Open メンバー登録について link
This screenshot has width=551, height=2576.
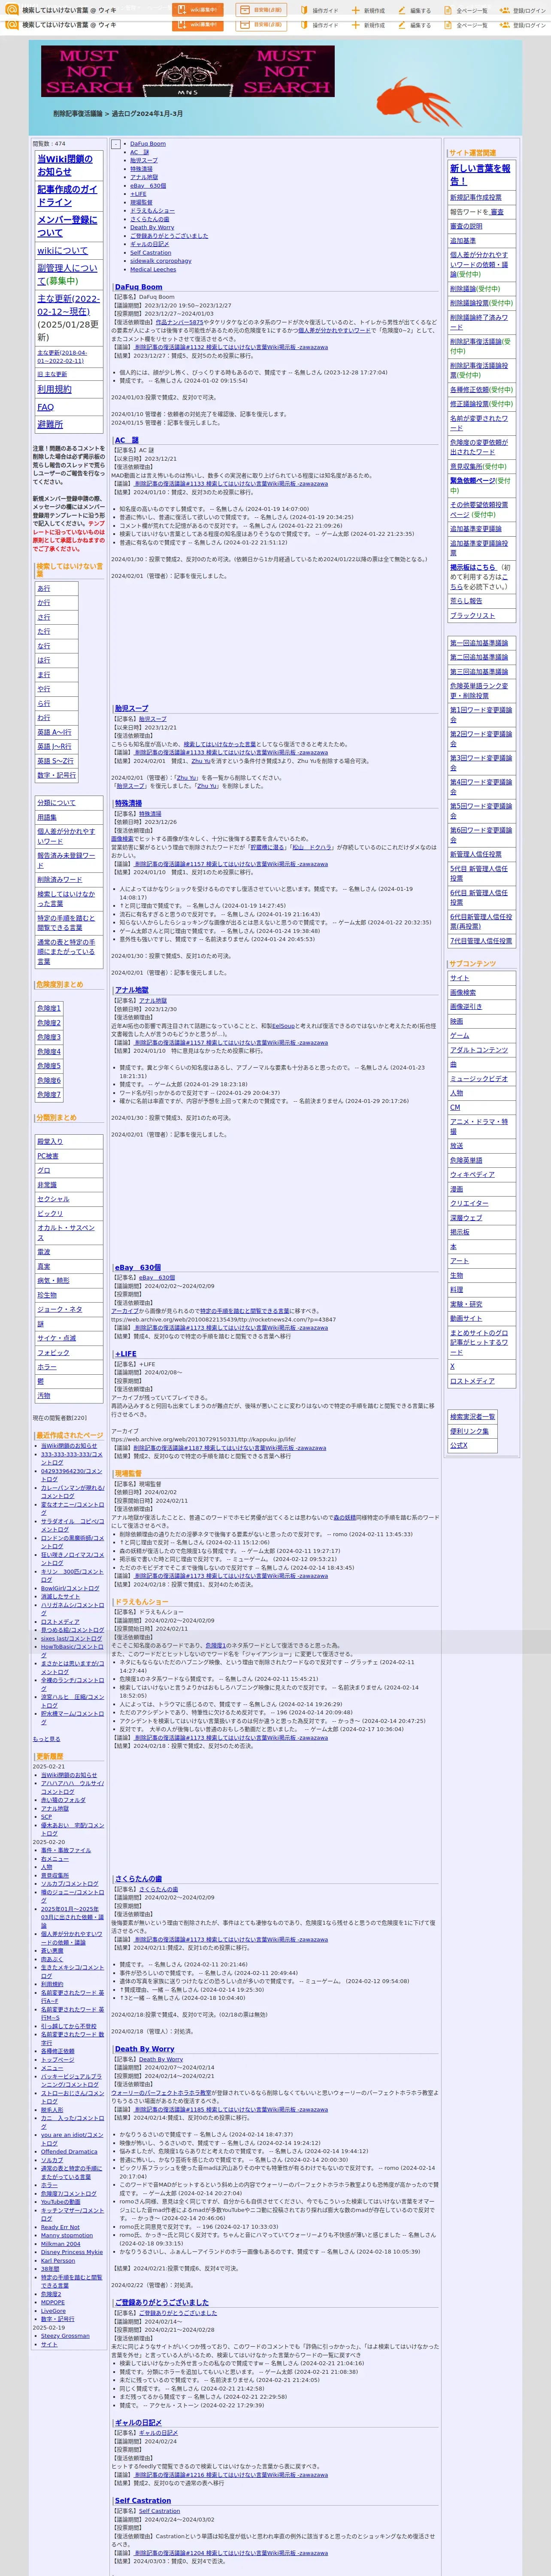tap(67, 226)
